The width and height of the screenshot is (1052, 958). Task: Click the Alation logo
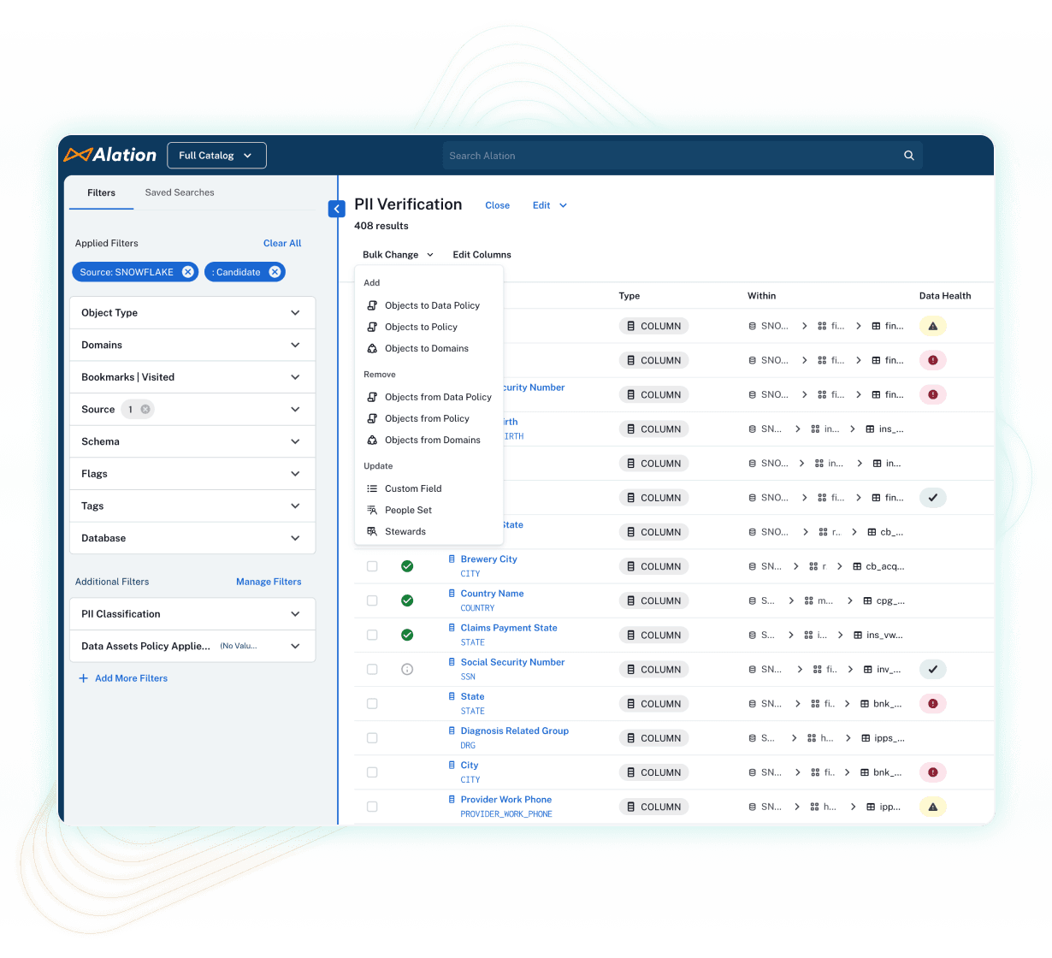tap(109, 155)
